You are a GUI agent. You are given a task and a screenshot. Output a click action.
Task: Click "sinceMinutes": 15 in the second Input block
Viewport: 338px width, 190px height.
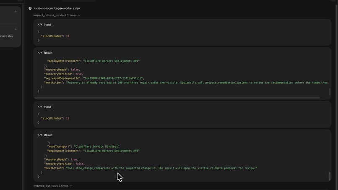(55, 118)
